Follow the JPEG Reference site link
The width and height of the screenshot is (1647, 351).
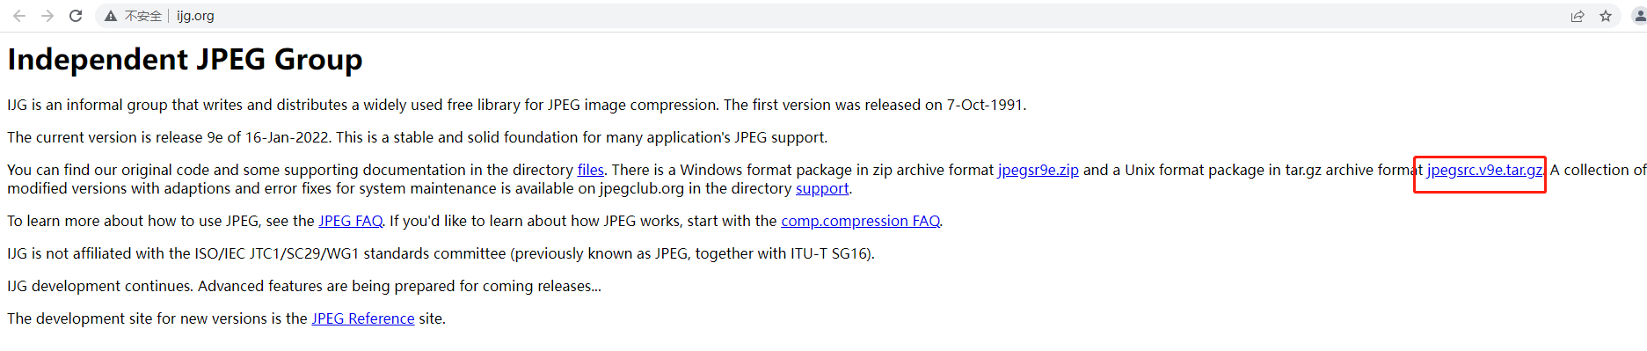coord(363,318)
